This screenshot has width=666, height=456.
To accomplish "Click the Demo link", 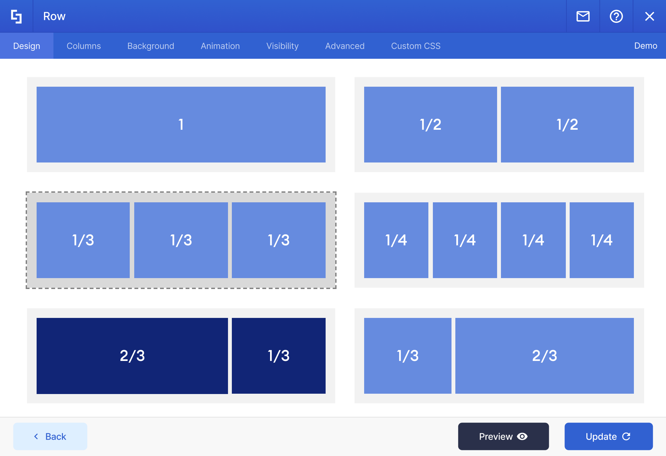I will point(645,46).
